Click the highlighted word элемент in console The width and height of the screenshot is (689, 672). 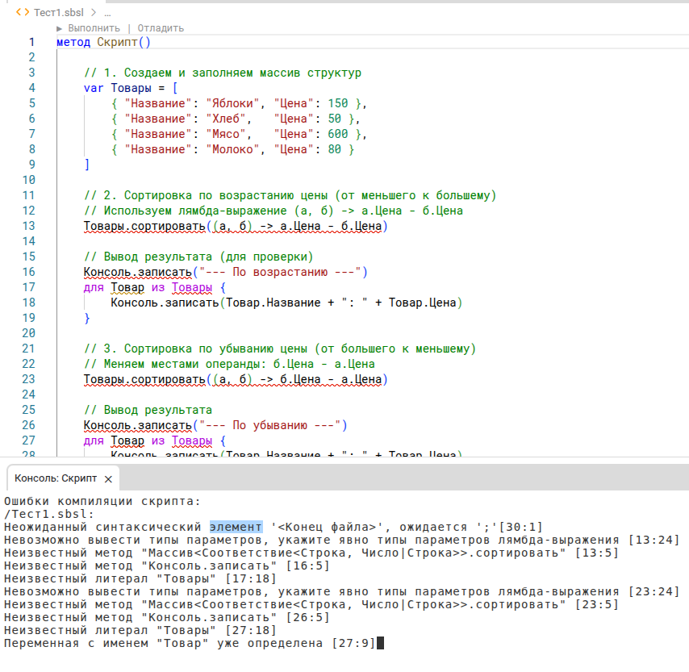(236, 527)
